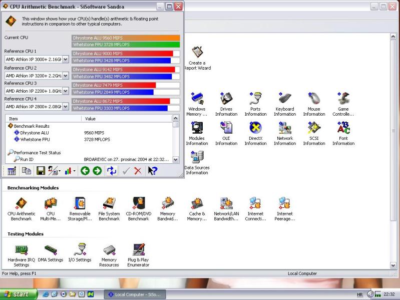Open the Create a Report Wizard icon
Screen dimensions: 400x300
coord(197,58)
